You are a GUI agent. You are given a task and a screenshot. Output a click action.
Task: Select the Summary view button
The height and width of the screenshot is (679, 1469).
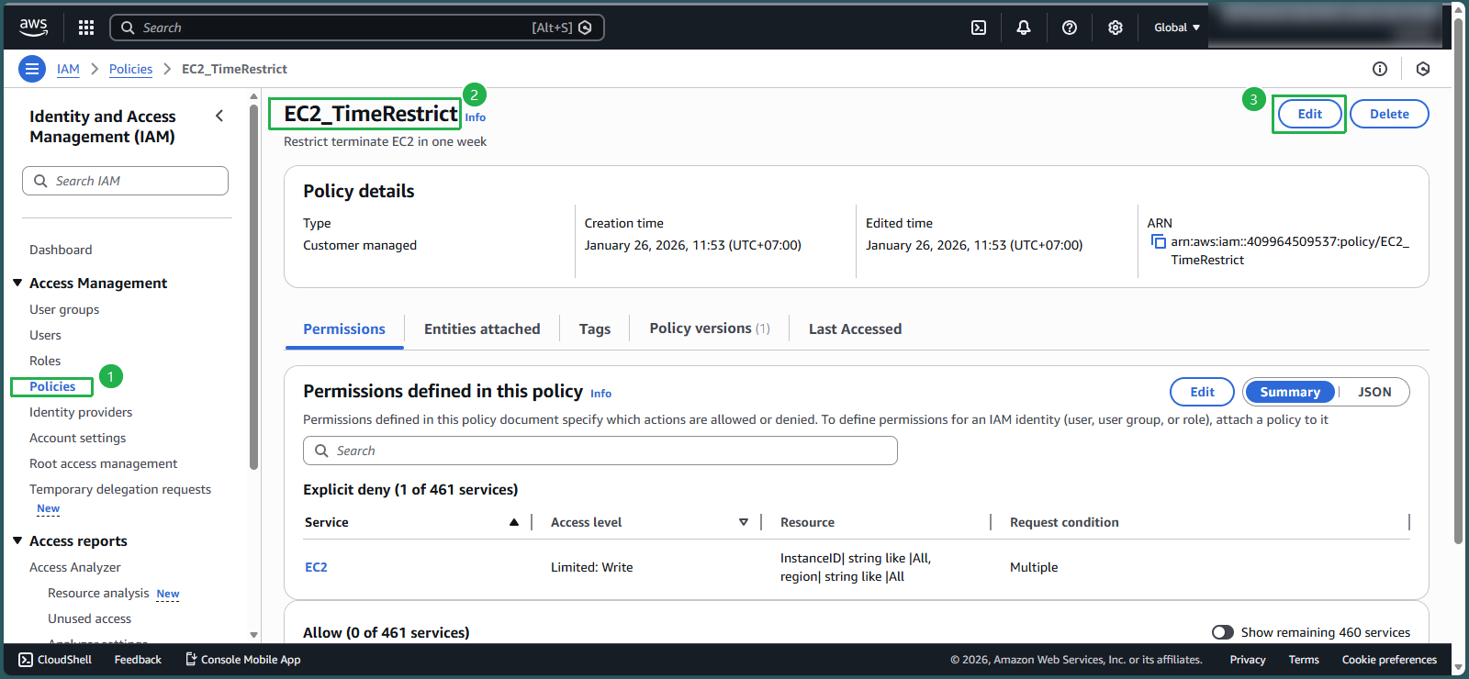[1290, 392]
